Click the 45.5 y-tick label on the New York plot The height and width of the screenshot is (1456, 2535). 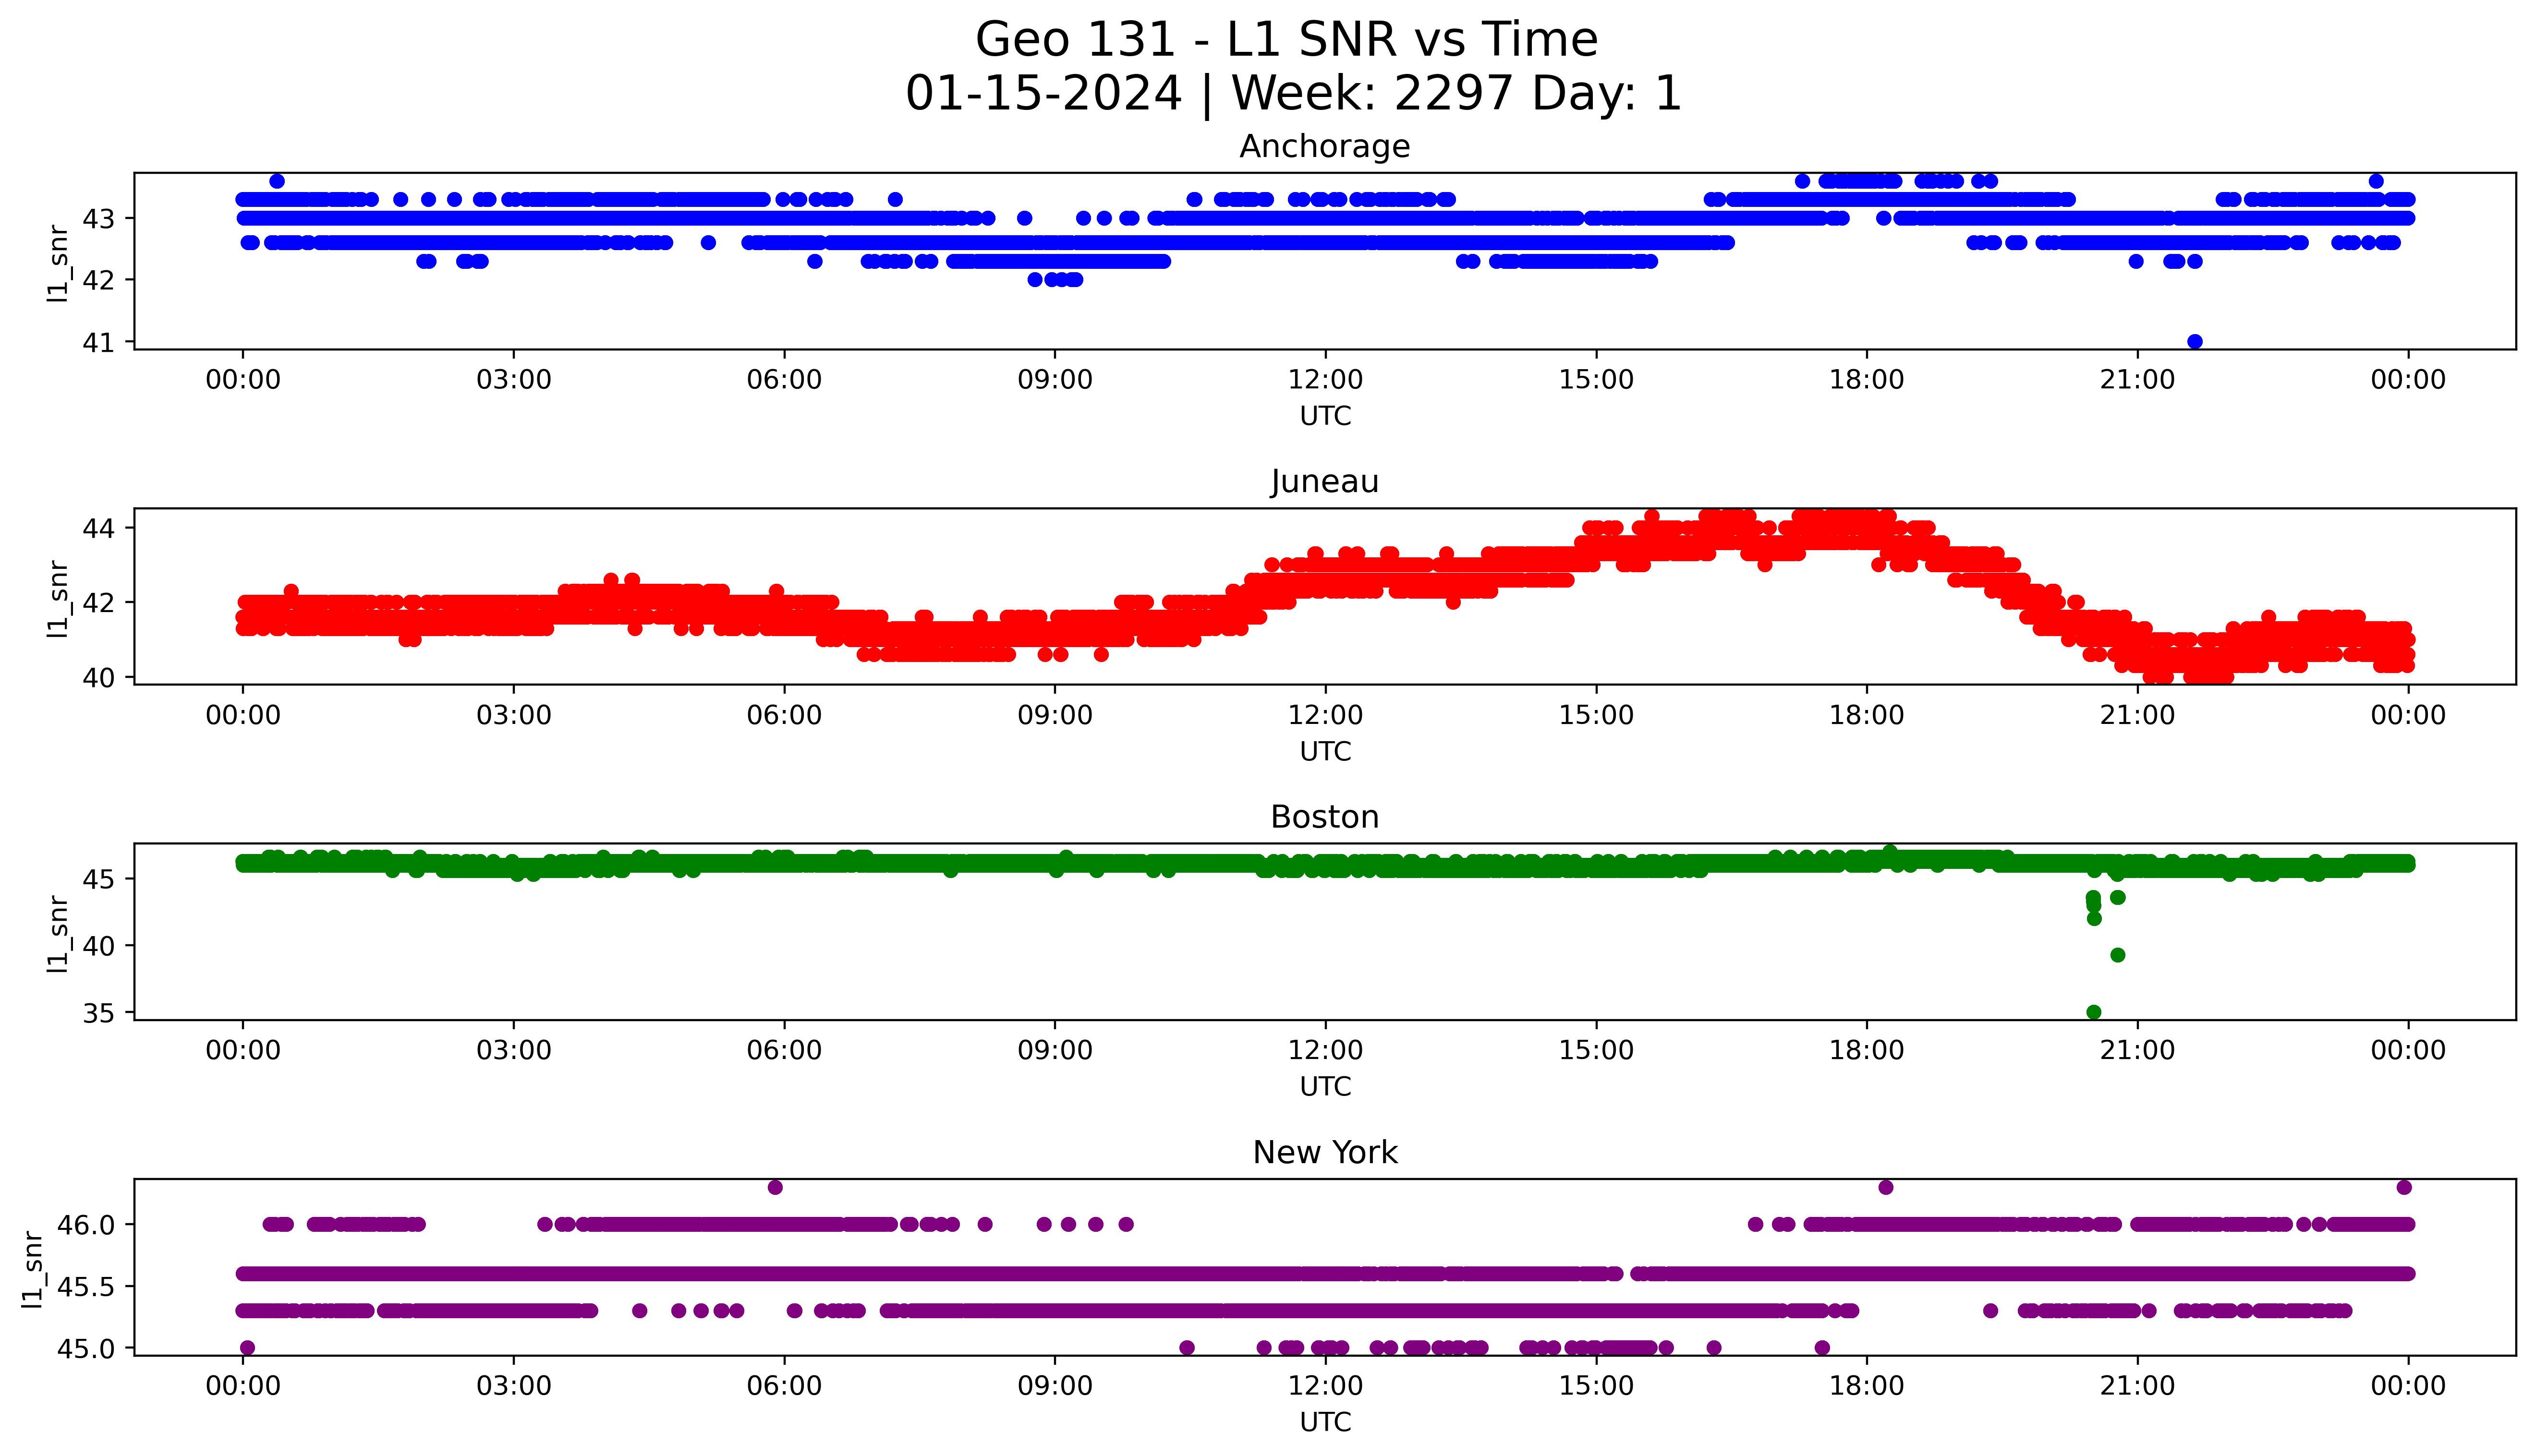coord(87,1287)
